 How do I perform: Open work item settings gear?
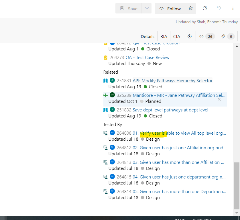coord(190,8)
